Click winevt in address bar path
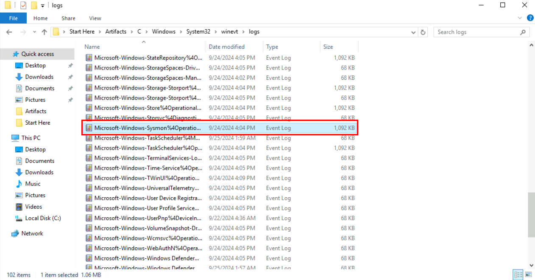The height and width of the screenshot is (280, 535). pos(229,32)
